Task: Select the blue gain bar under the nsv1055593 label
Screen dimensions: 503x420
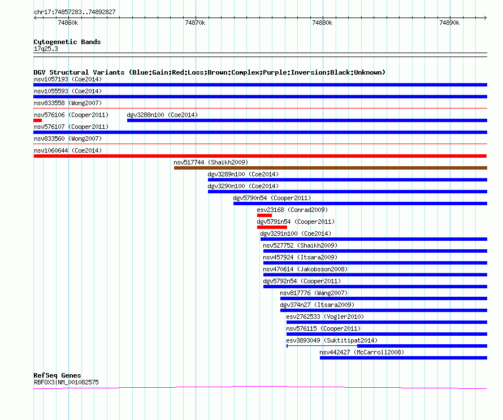Action: point(260,97)
